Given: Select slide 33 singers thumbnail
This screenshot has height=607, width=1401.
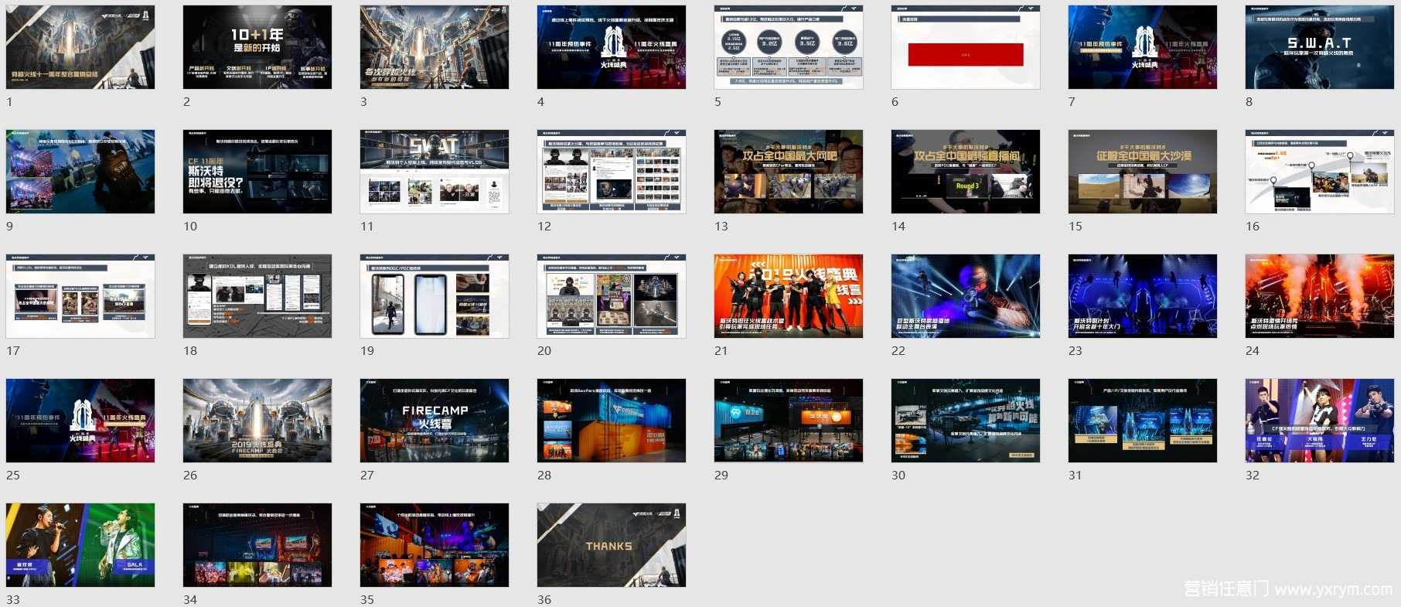Looking at the screenshot, I should coord(80,545).
